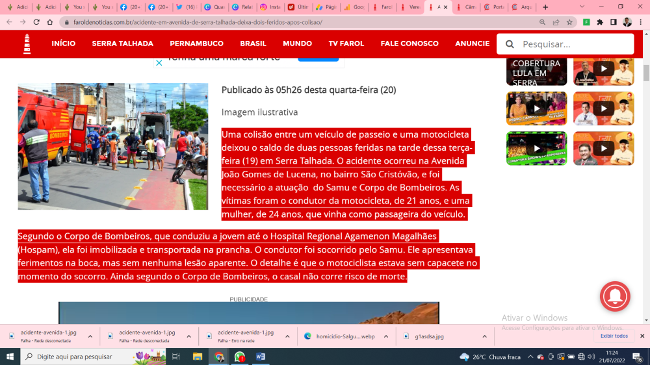Open the tab search chevron
This screenshot has width=650, height=365.
[x=582, y=7]
